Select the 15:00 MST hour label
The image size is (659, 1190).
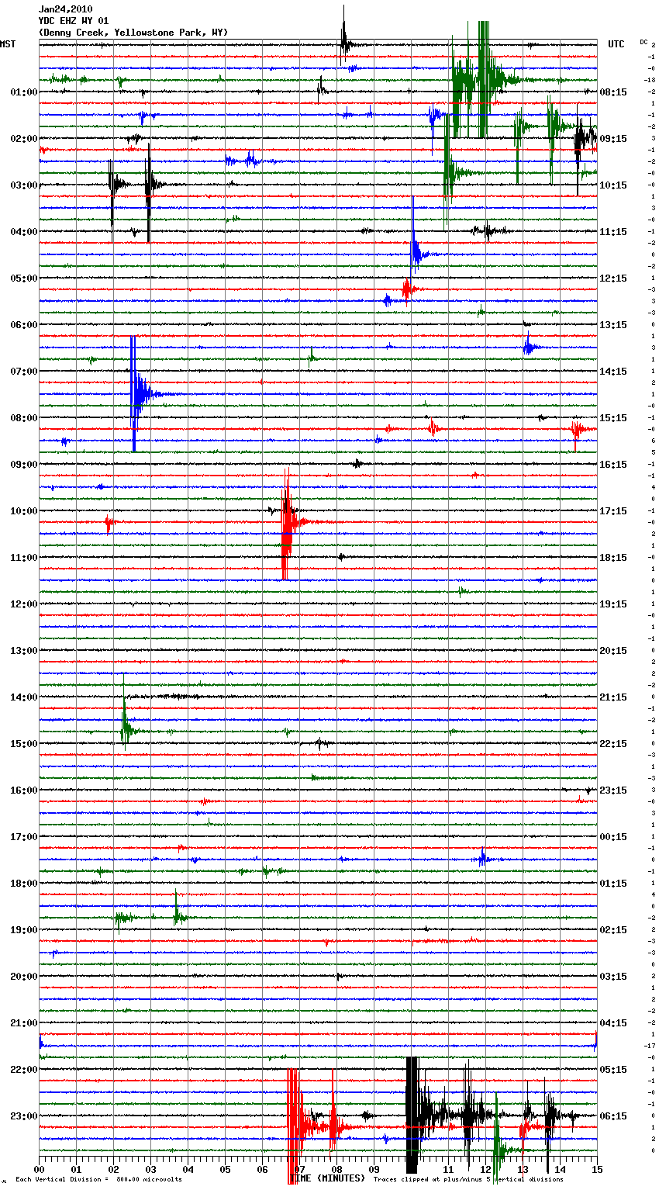click(24, 744)
